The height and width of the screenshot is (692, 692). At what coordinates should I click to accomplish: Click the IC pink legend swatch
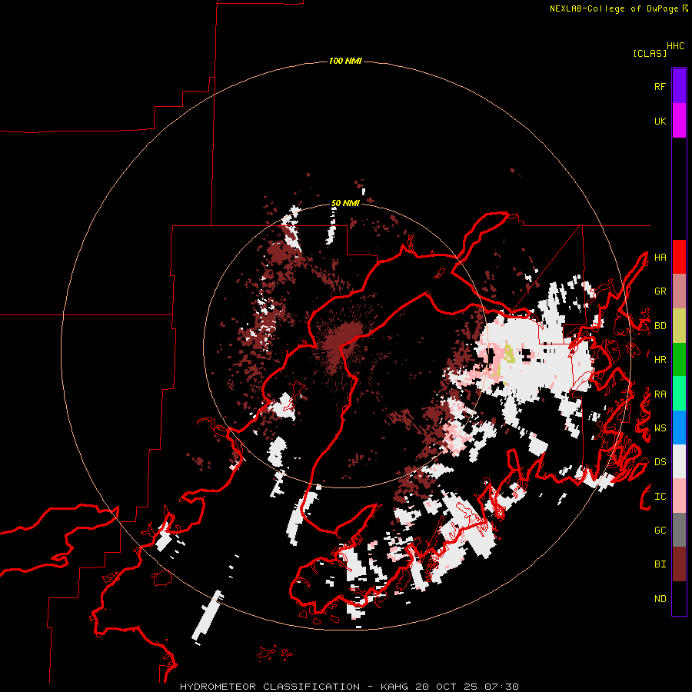tap(679, 496)
